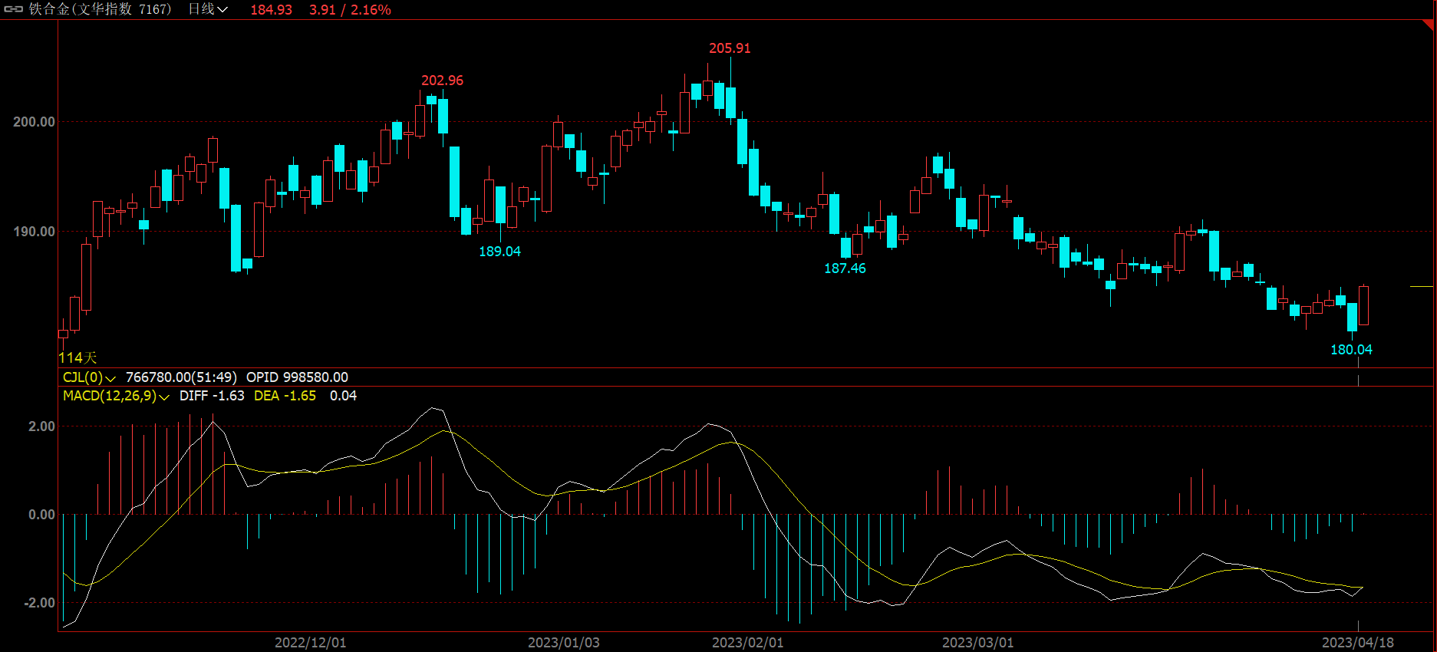Click the 2023/04/18 date on time axis
The height and width of the screenshot is (652, 1437).
(1357, 643)
